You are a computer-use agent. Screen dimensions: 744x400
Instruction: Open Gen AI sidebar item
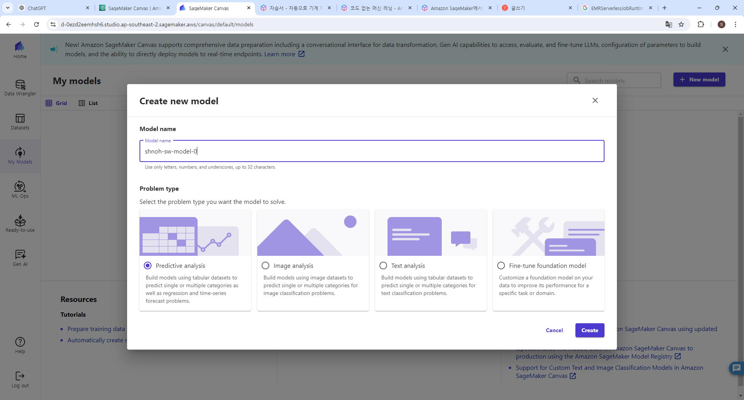20,258
